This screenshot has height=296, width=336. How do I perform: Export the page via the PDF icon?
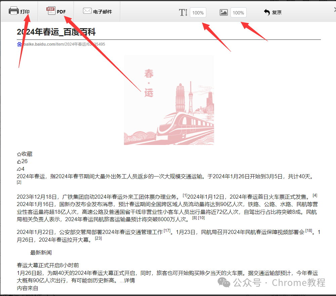(51, 11)
